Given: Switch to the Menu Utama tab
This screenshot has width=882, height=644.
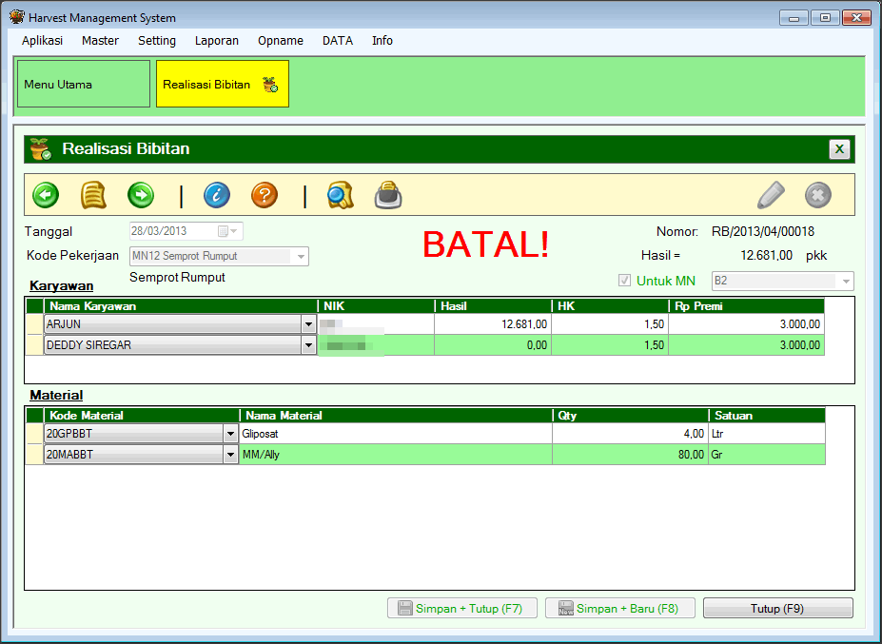Looking at the screenshot, I should click(x=84, y=85).
